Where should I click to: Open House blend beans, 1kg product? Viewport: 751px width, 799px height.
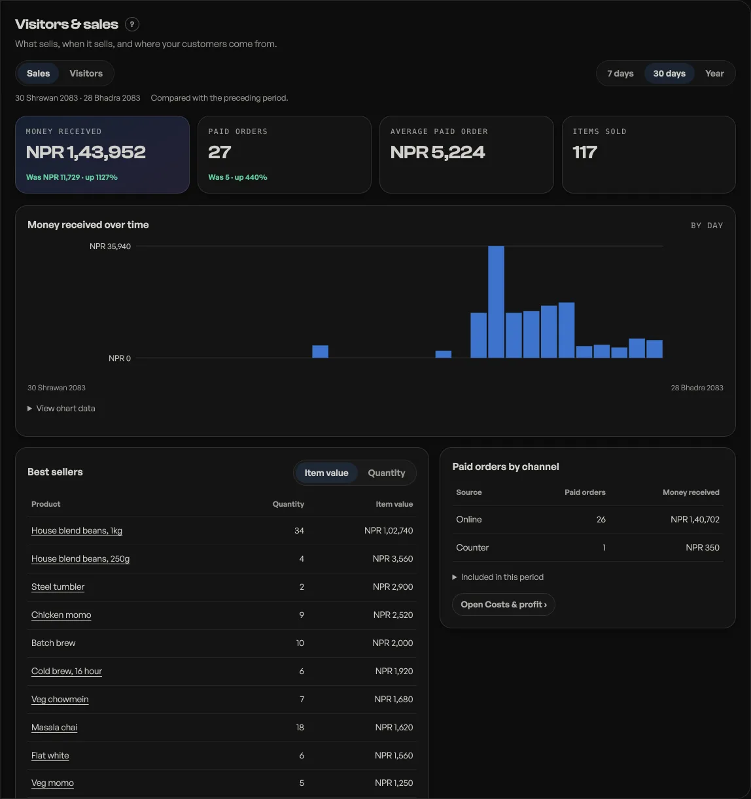[x=77, y=530]
